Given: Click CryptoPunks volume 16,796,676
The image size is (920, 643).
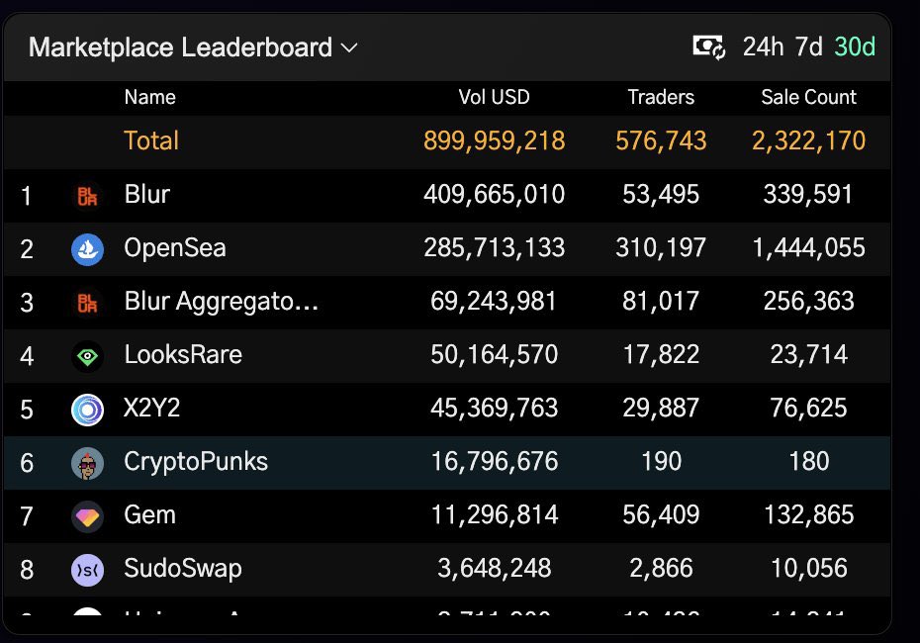Looking at the screenshot, I should [494, 462].
